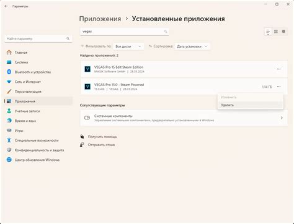294x224 pixels.
Task: Click the Системные компоненты icon
Action: point(87,118)
